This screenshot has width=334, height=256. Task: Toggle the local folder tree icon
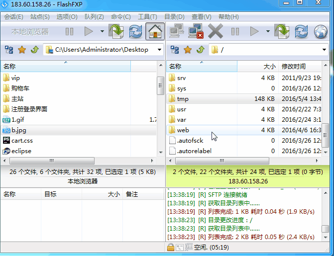click(x=9, y=50)
